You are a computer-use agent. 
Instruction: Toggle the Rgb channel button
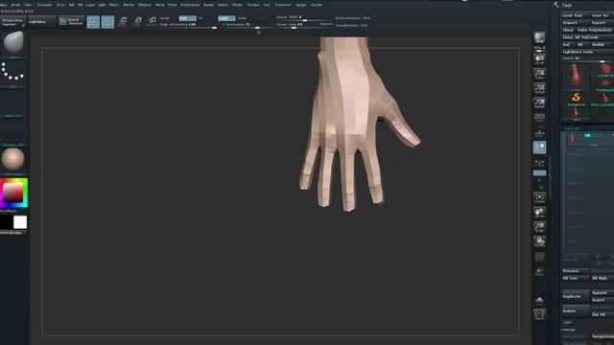coord(187,18)
